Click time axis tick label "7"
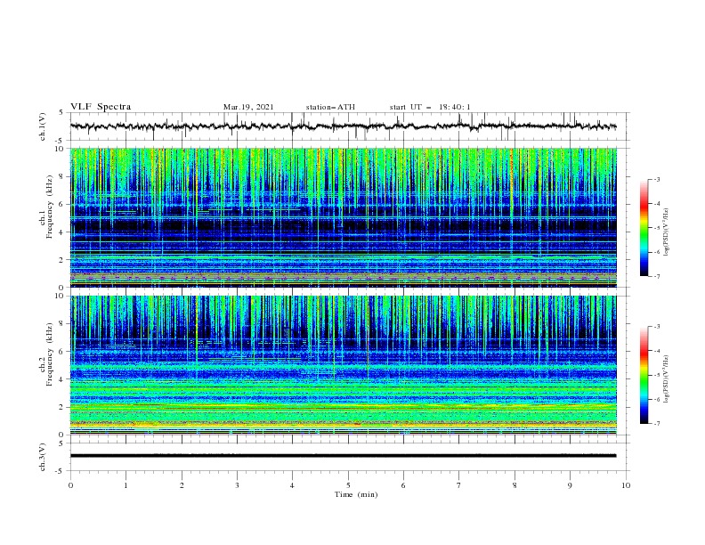The width and height of the screenshot is (705, 545). pyautogui.click(x=459, y=485)
